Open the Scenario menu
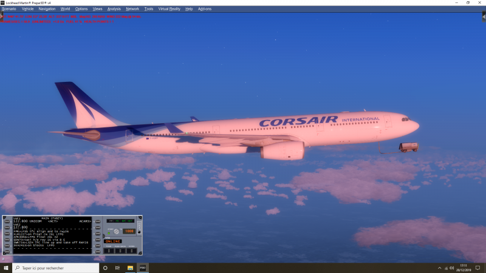The height and width of the screenshot is (273, 486). click(9, 9)
